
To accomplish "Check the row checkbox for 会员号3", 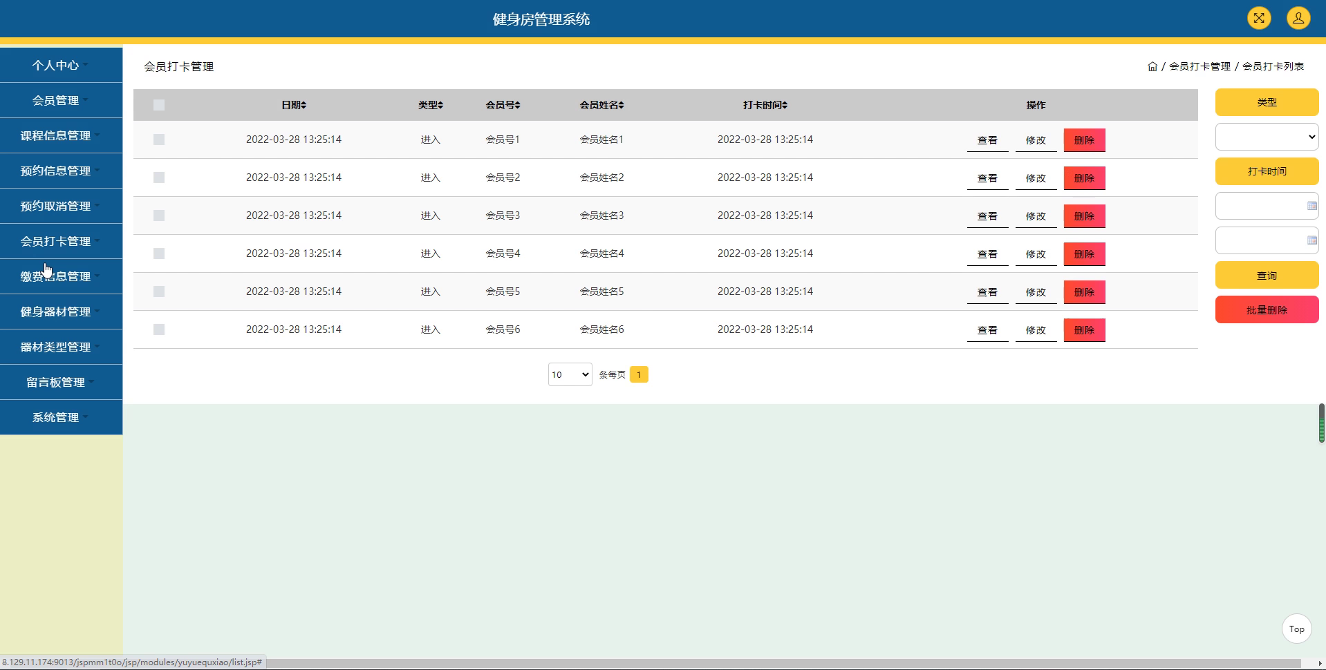I will (x=159, y=216).
